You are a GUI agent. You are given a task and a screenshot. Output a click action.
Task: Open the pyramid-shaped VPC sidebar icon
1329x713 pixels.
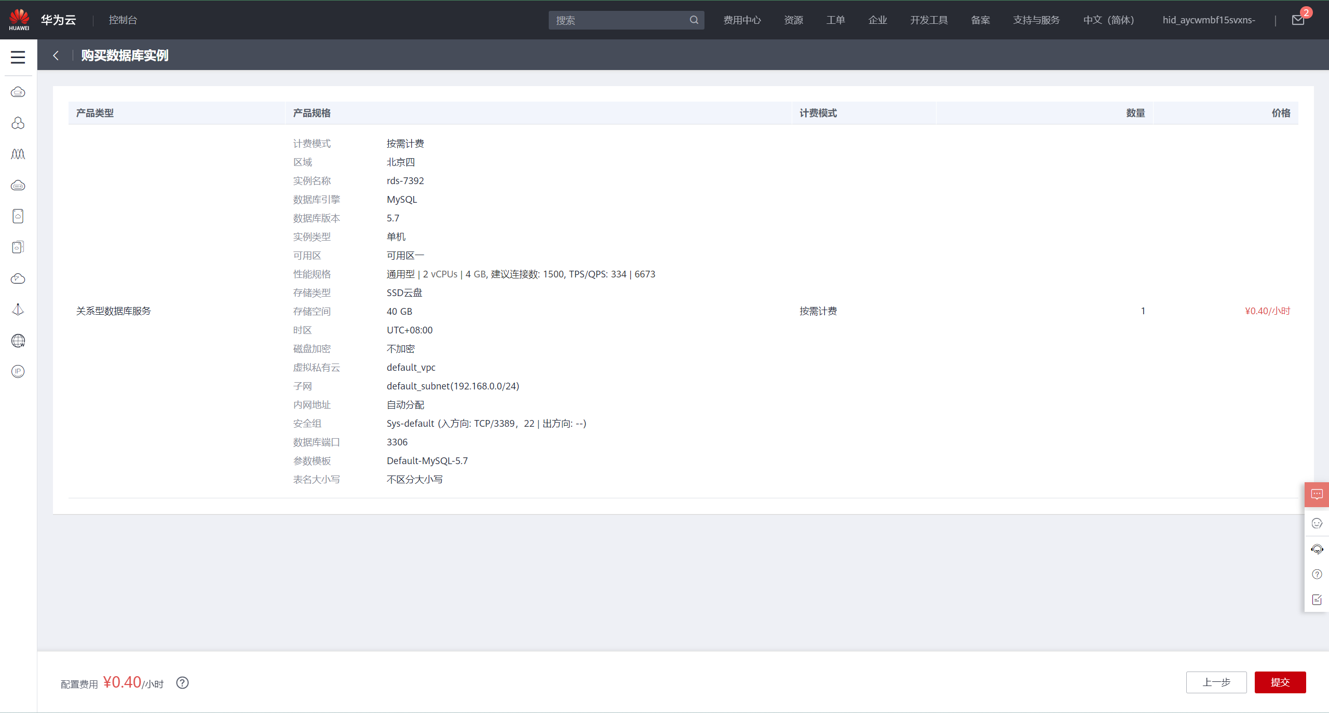(x=18, y=310)
